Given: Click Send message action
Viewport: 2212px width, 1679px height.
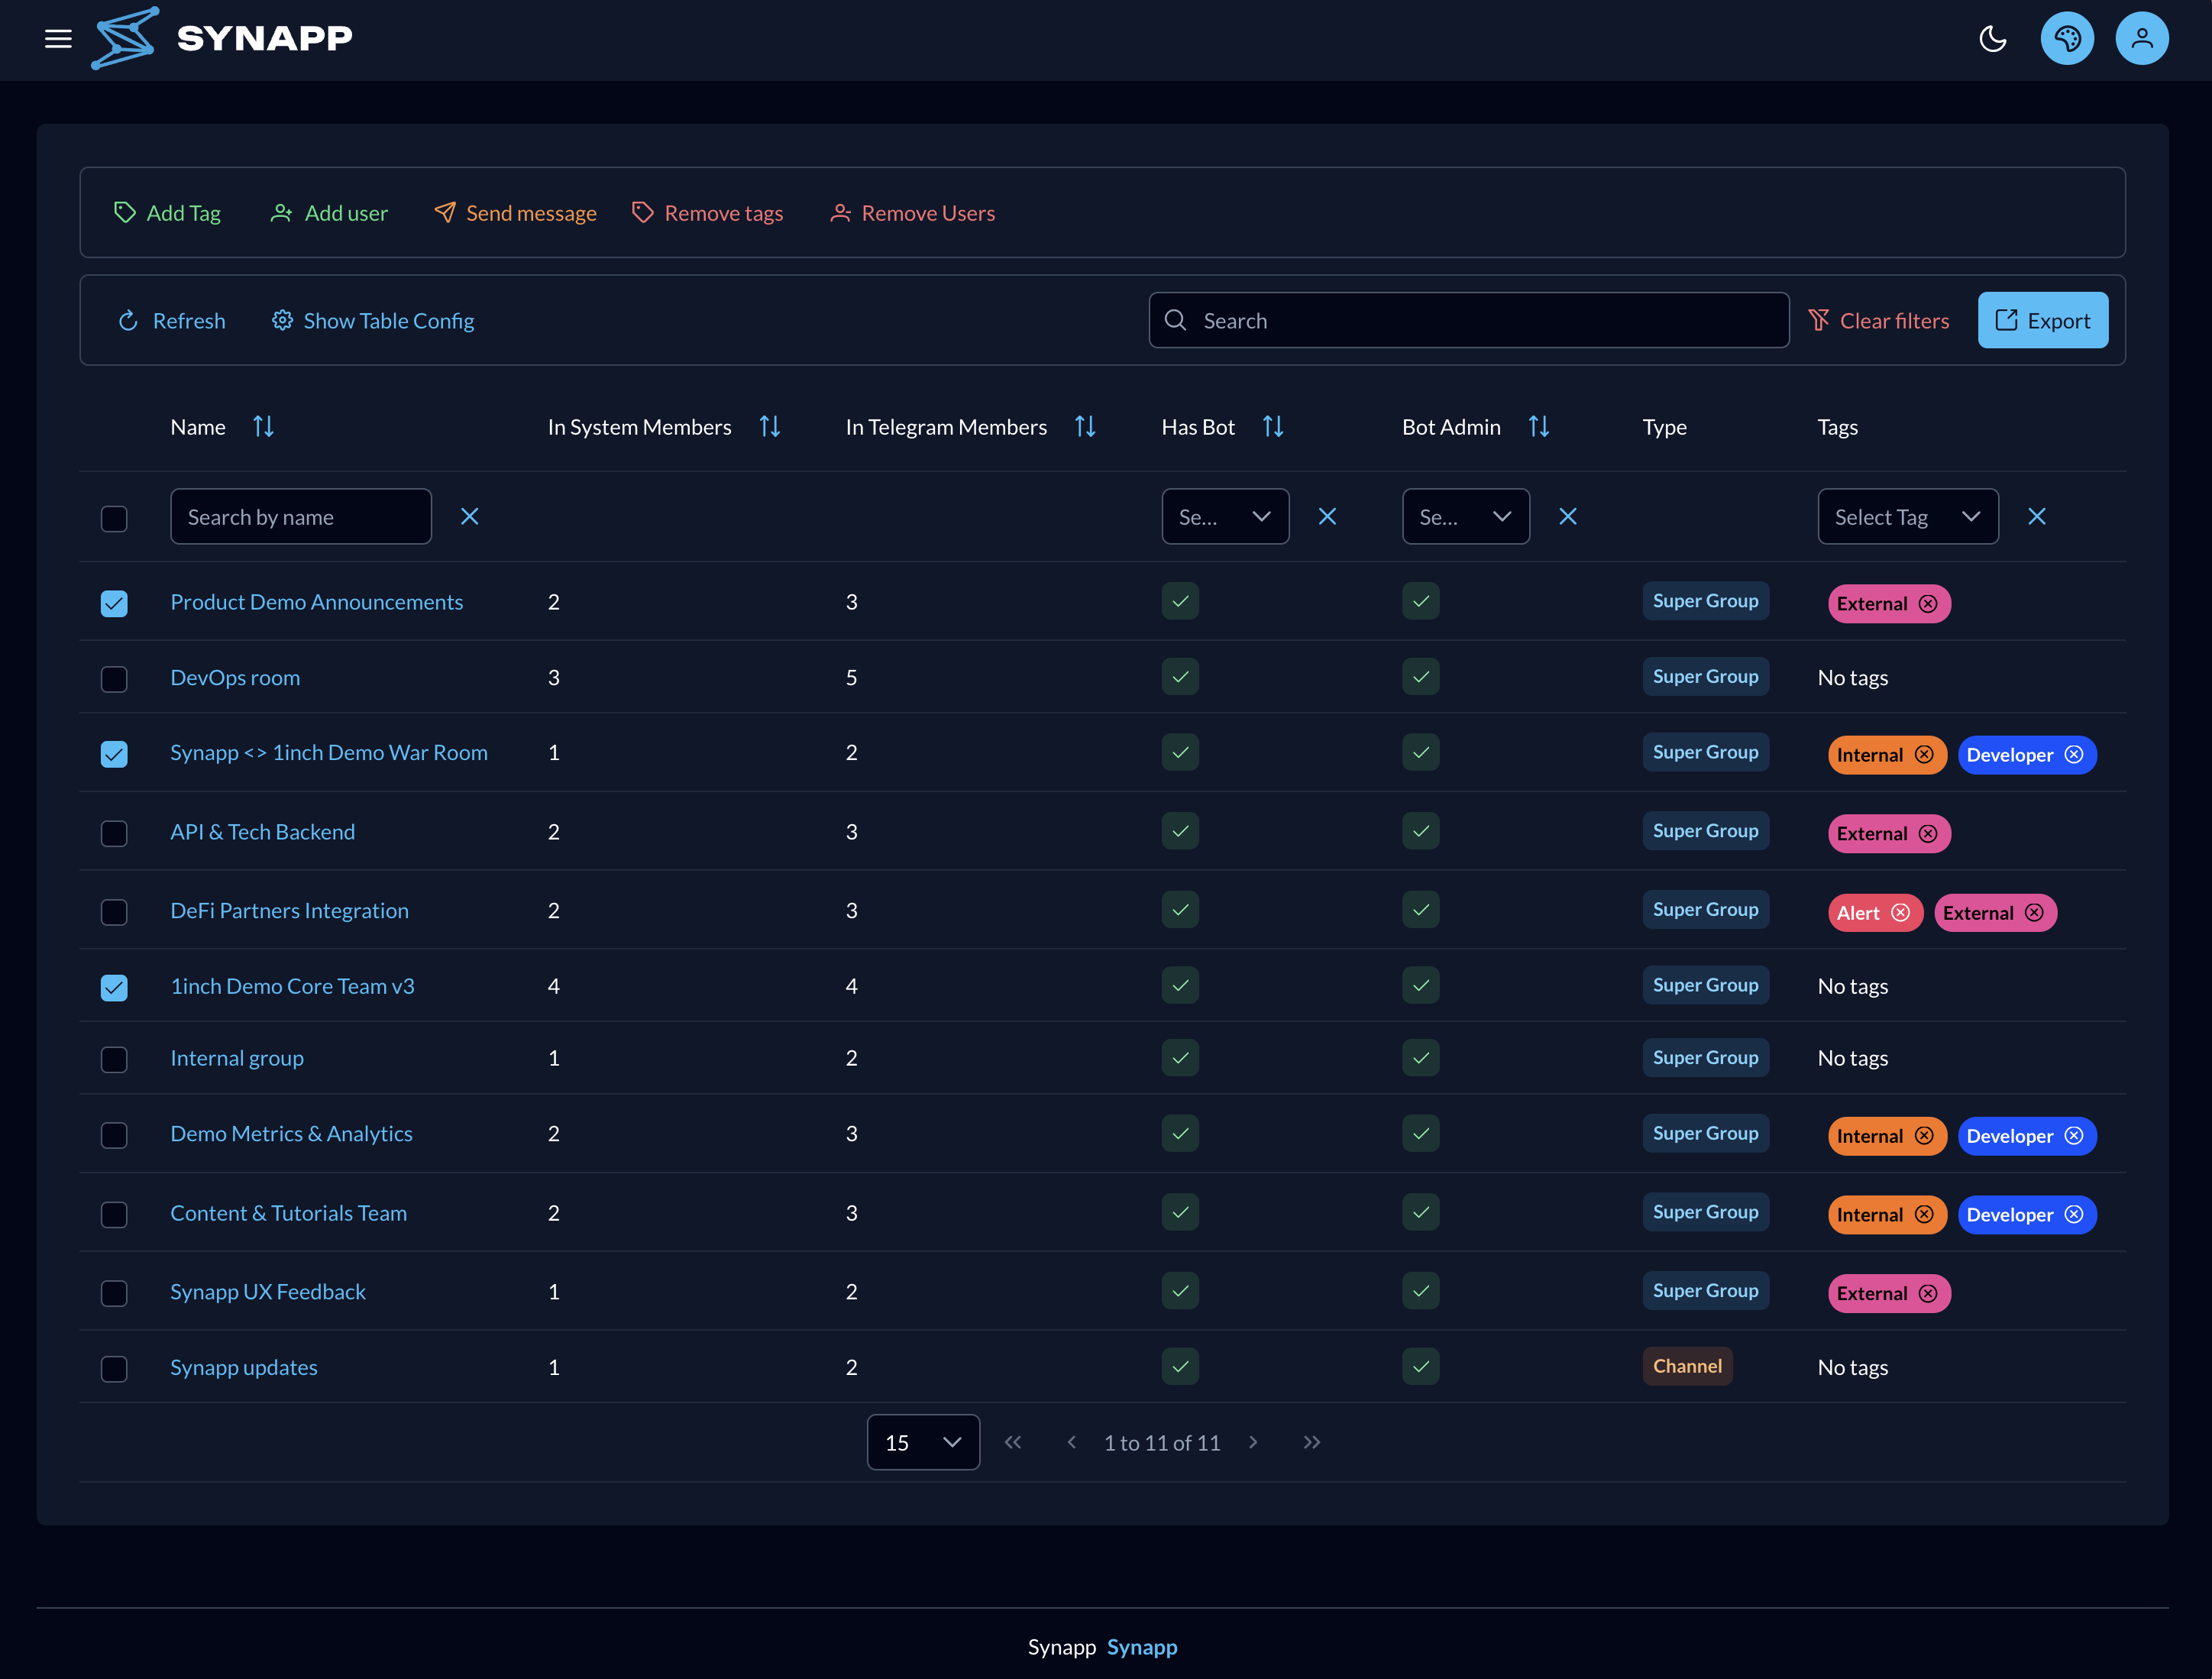Looking at the screenshot, I should (515, 213).
